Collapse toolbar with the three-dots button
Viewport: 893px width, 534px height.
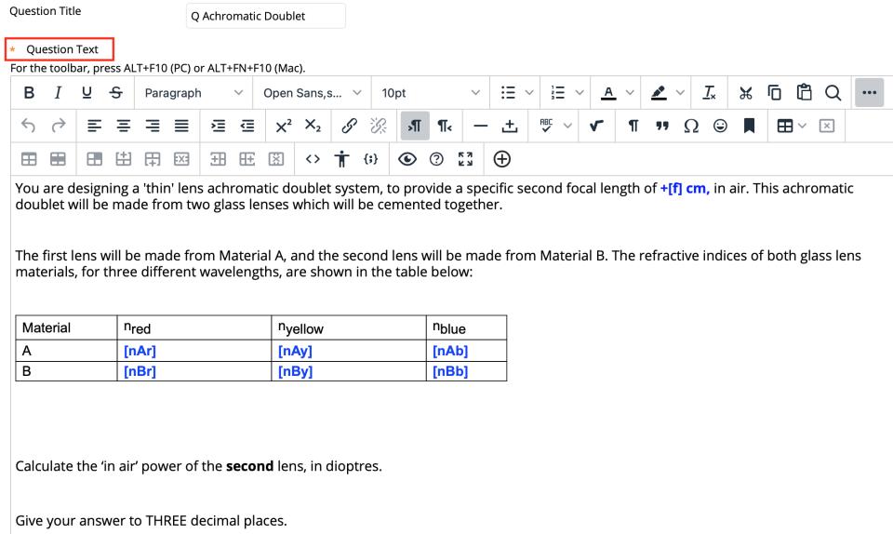[869, 93]
